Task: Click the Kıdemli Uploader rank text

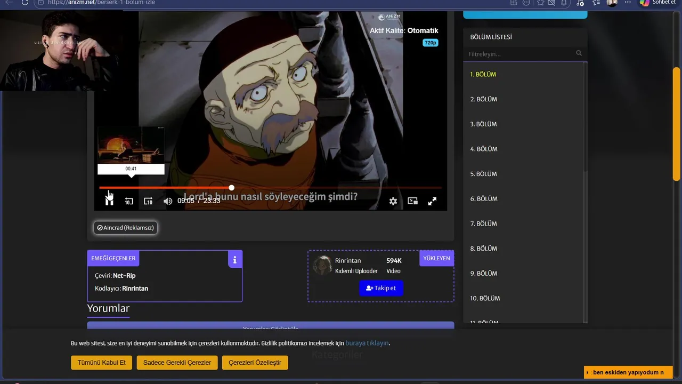Action: [356, 271]
